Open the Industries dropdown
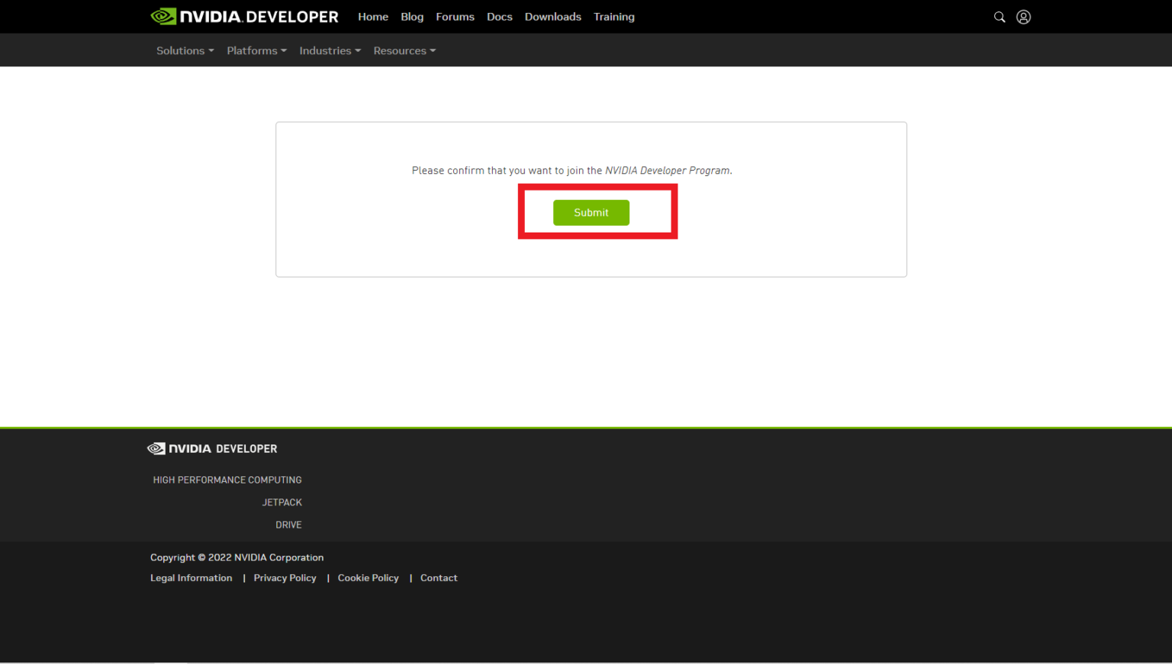This screenshot has width=1172, height=664. [330, 50]
